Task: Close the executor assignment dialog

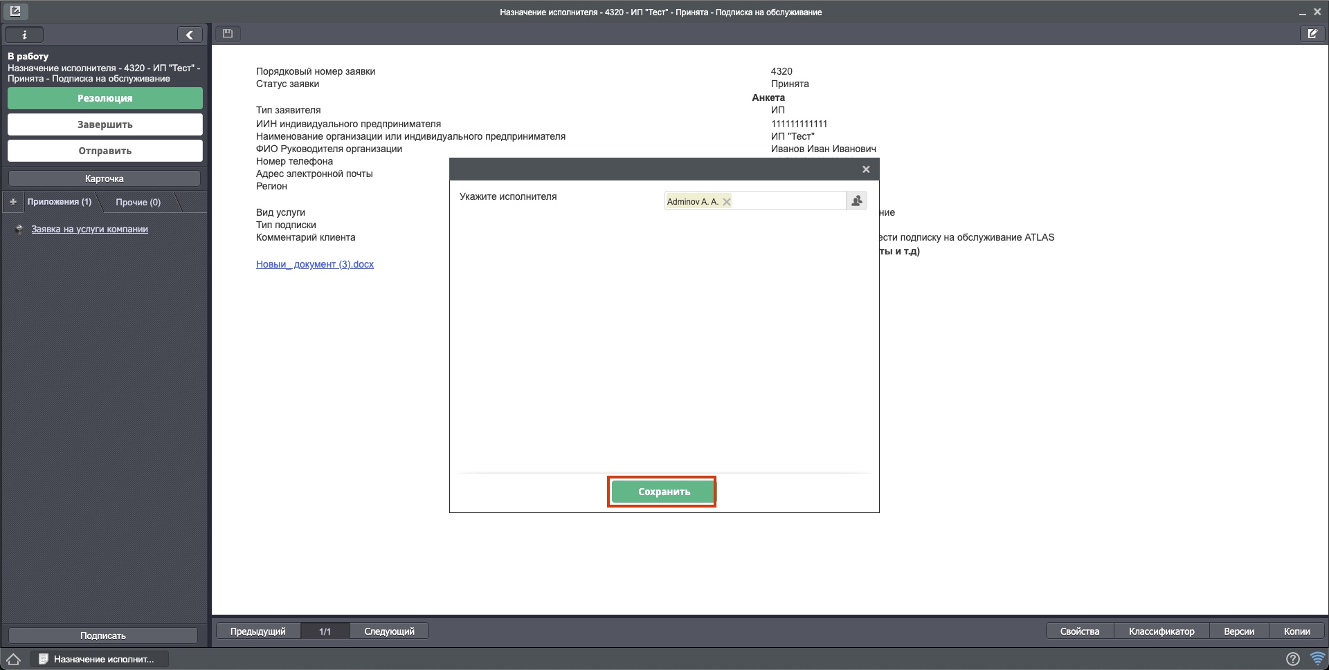Action: tap(865, 169)
